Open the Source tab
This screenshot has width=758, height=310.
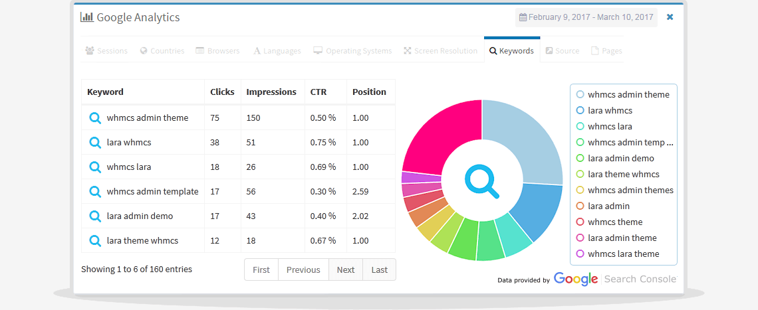coord(563,50)
